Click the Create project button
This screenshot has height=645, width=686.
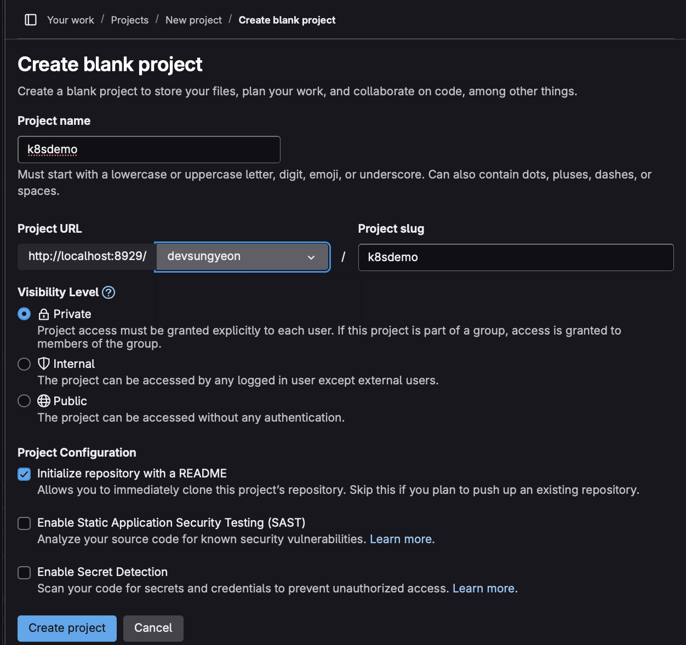point(67,628)
